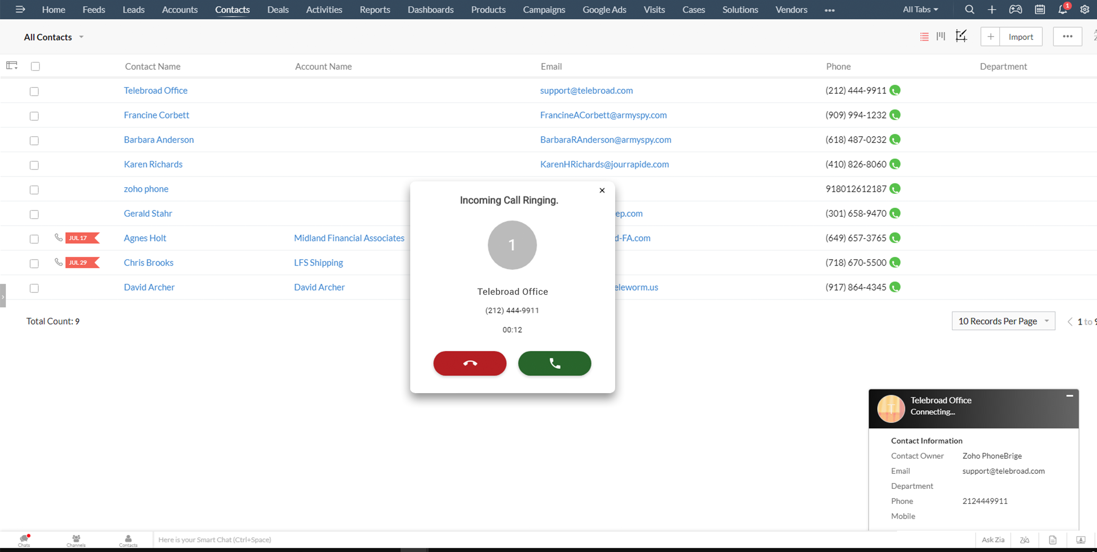Open the gamescope controller icon

pyautogui.click(x=1015, y=10)
